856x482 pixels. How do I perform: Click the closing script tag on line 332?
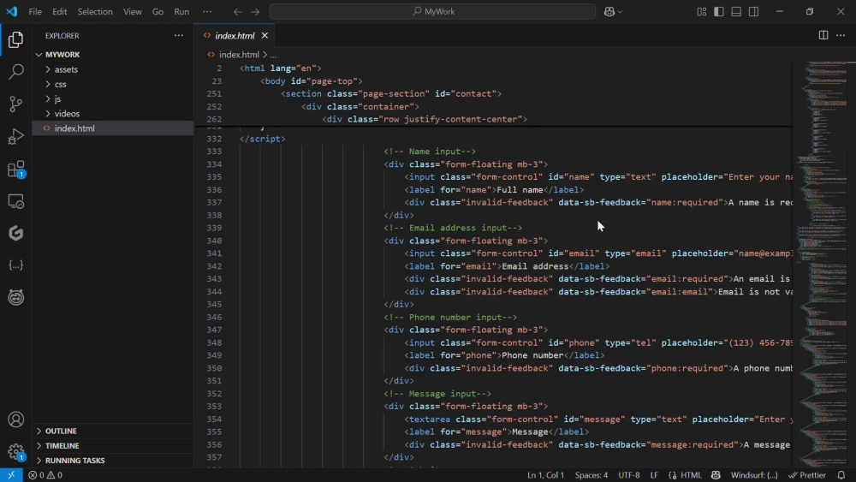point(262,139)
